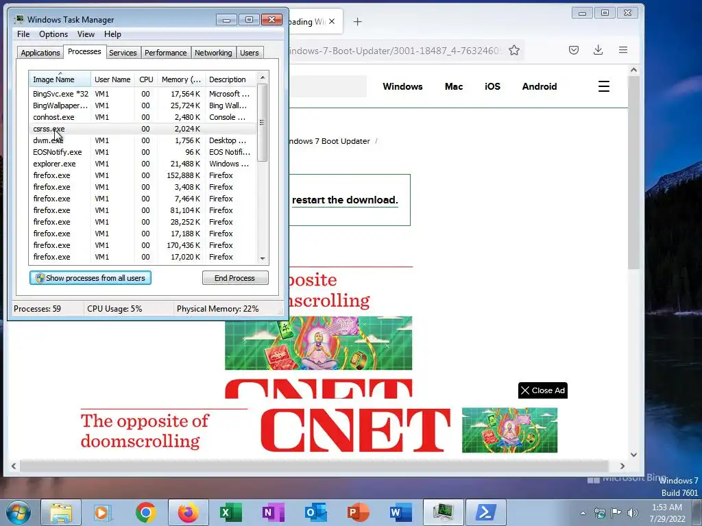Sort processes by CPU column
Image resolution: width=702 pixels, height=526 pixels.
click(x=146, y=79)
